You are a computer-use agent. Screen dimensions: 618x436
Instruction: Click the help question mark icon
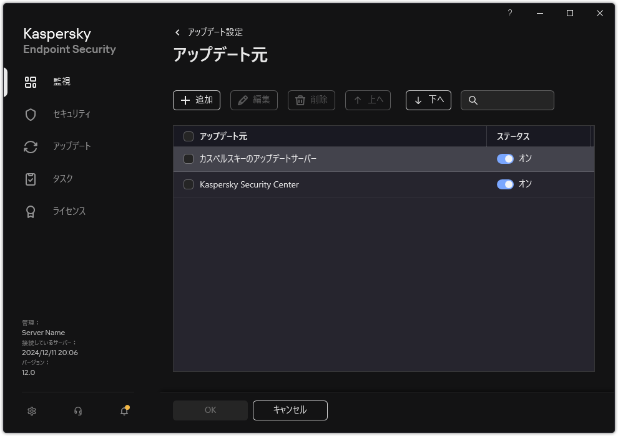point(509,12)
